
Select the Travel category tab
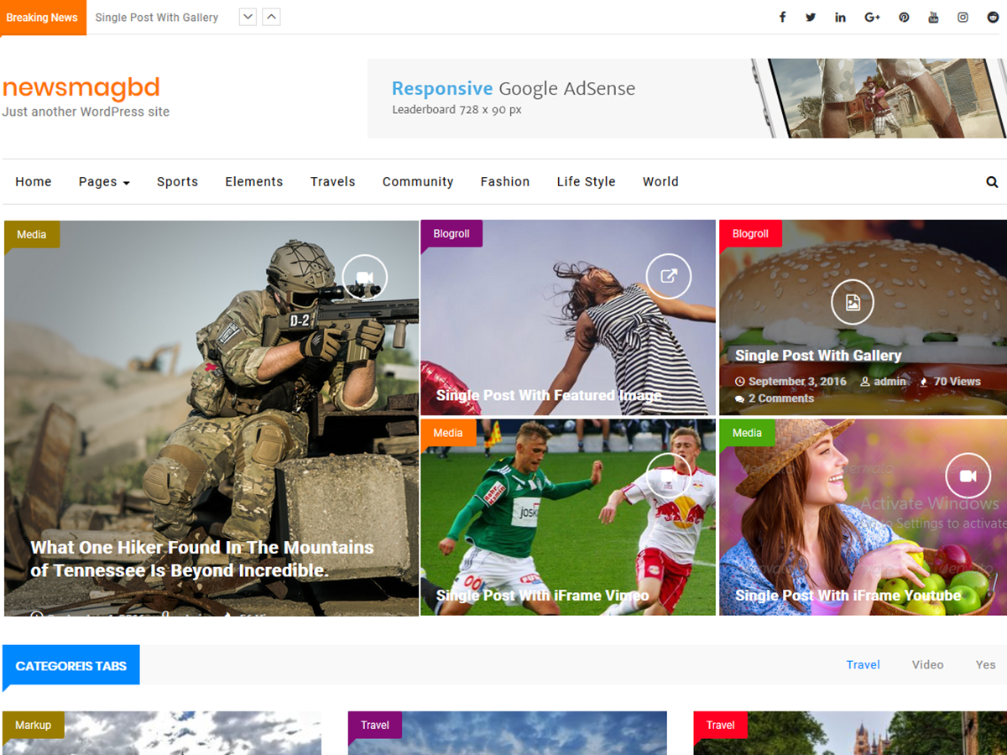click(863, 664)
